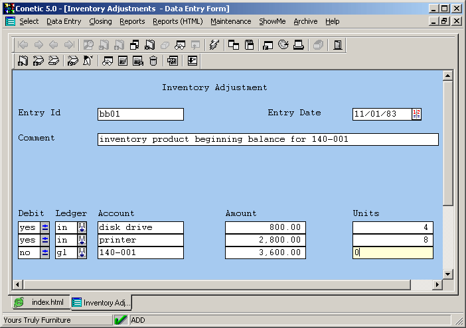Open Ledger dropdown for printer row
The image size is (466, 328).
pos(82,240)
